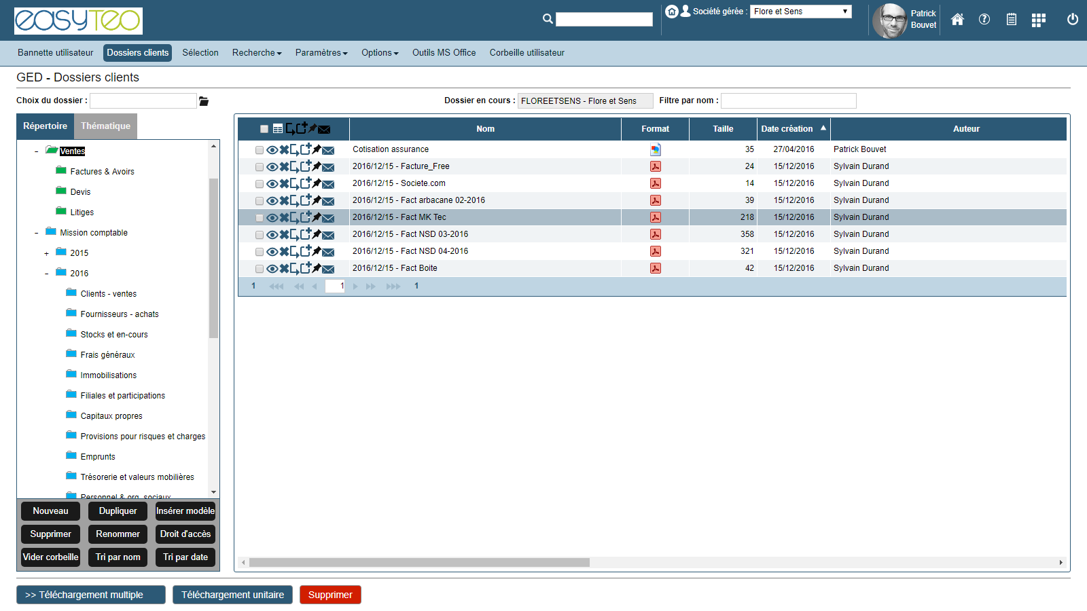Switch to the Thématique tab

pos(105,126)
